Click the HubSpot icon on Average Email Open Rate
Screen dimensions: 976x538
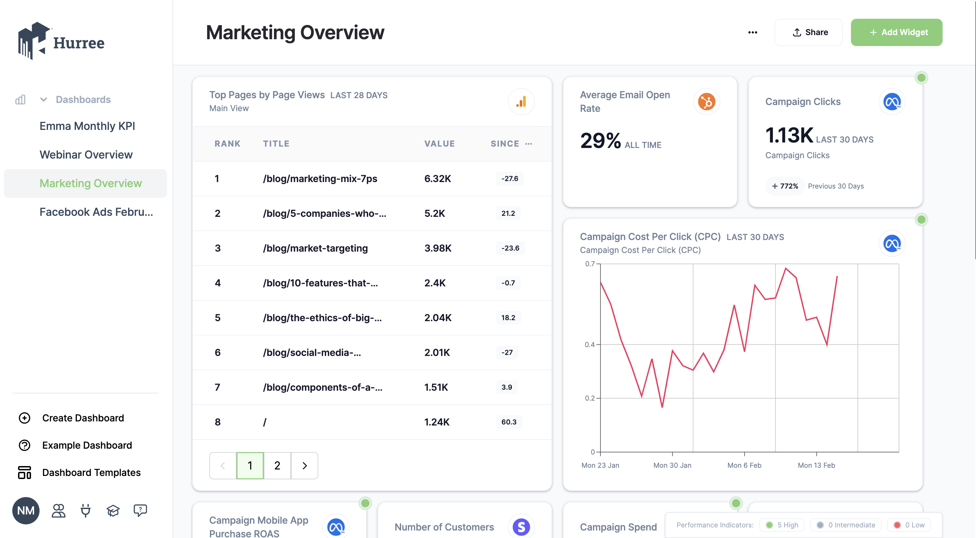coord(707,101)
